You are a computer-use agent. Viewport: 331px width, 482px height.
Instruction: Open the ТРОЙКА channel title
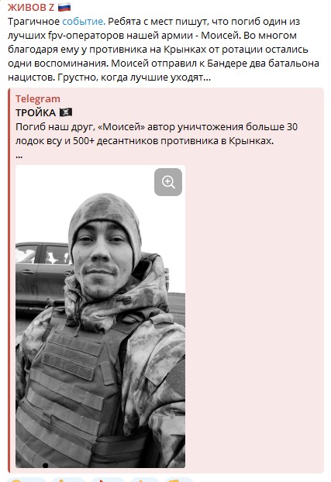[x=36, y=113]
